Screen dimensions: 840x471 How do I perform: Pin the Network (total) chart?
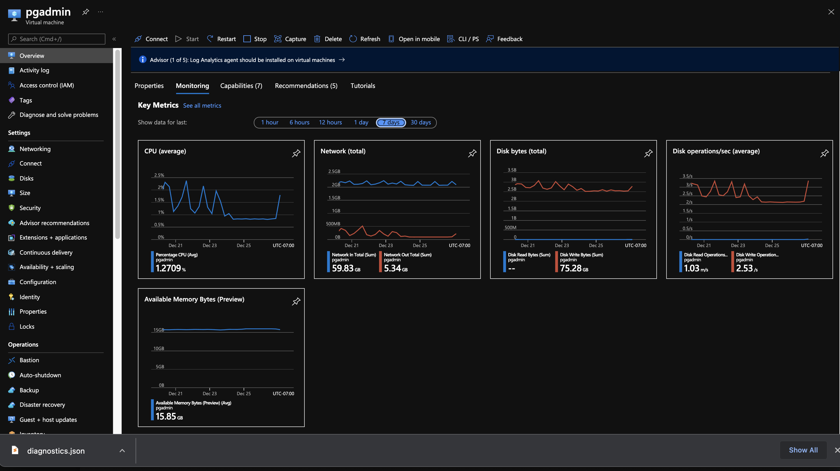click(472, 153)
